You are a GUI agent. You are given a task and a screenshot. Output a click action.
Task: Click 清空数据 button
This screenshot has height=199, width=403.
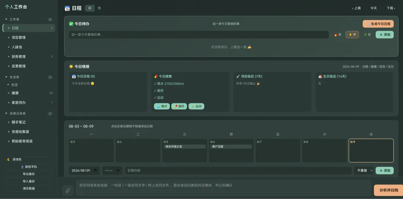click(x=29, y=188)
